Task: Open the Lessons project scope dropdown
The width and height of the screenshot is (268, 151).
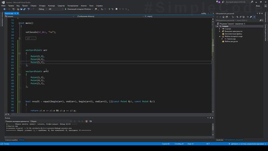Action: coord(39,16)
